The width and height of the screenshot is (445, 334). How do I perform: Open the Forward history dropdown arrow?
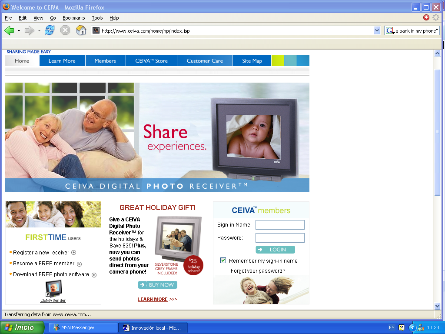[39, 31]
